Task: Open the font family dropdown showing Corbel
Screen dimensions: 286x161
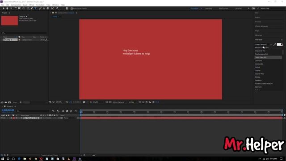Action: pos(263,44)
